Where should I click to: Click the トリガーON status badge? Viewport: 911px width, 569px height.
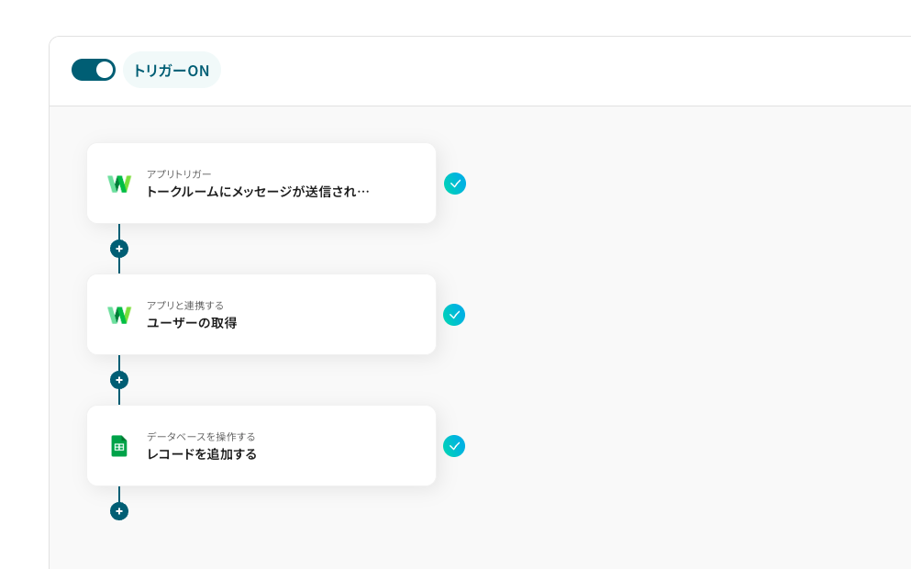coord(172,71)
